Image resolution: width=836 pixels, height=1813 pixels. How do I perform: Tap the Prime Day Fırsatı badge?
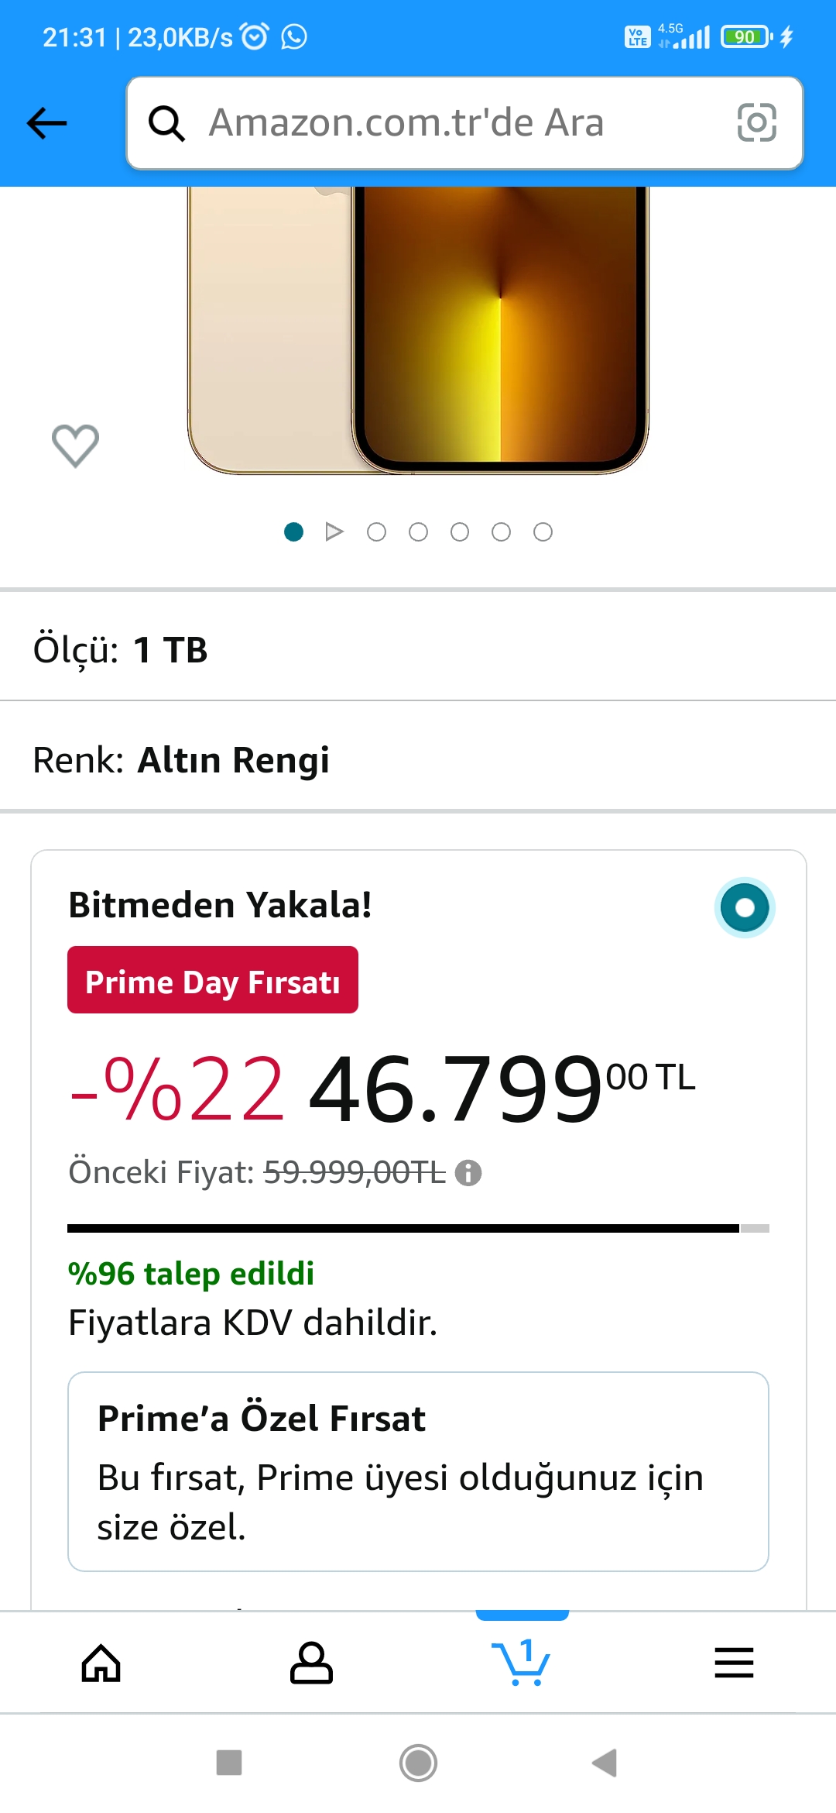[x=213, y=980]
